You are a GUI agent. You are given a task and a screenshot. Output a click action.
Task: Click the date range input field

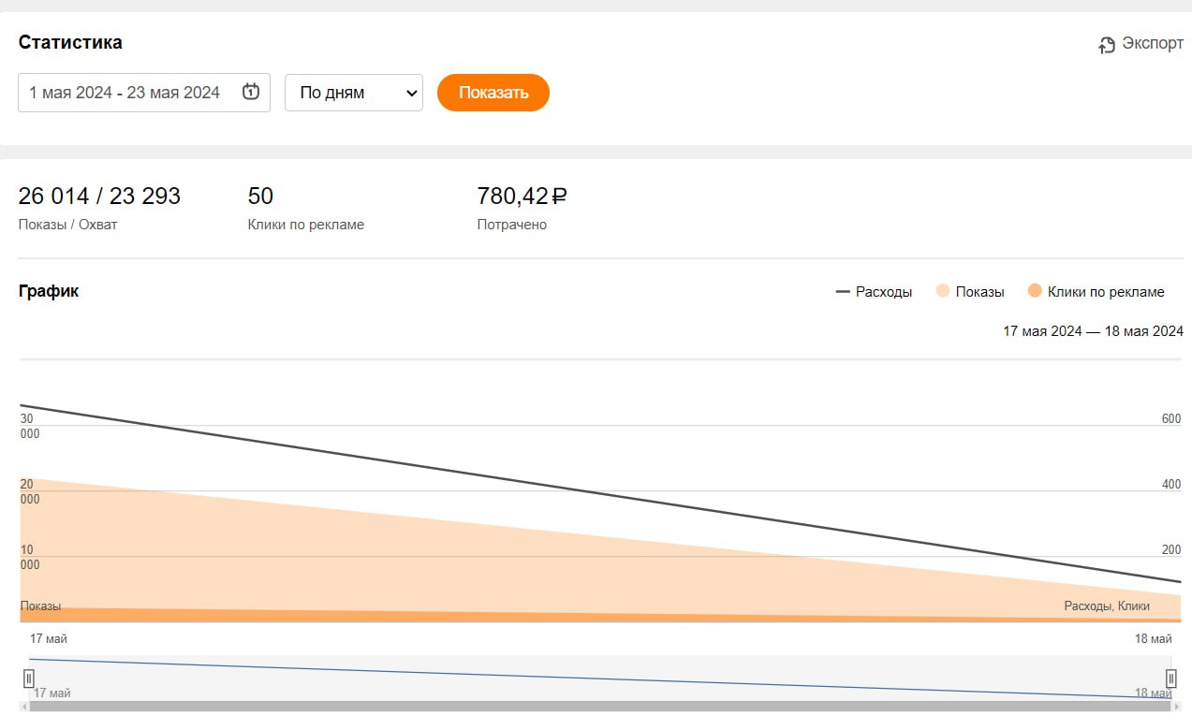pyautogui.click(x=125, y=93)
